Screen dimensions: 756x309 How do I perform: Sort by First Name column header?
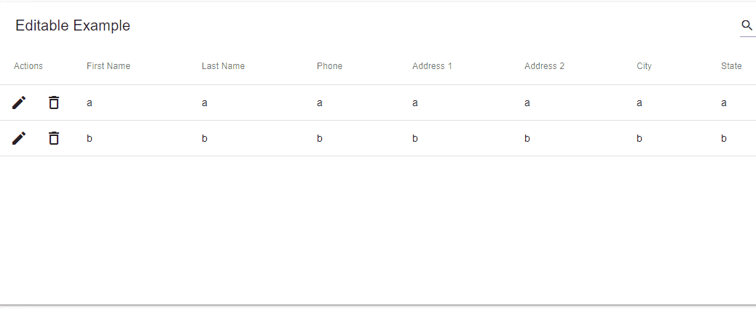click(109, 66)
